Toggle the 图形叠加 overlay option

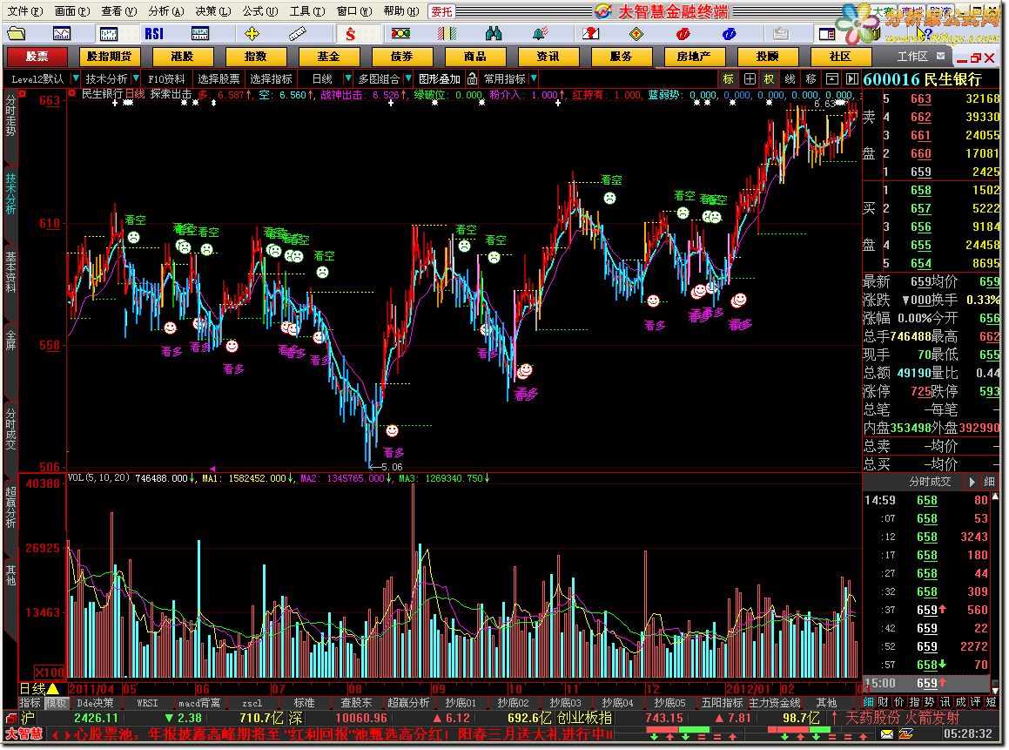point(440,78)
